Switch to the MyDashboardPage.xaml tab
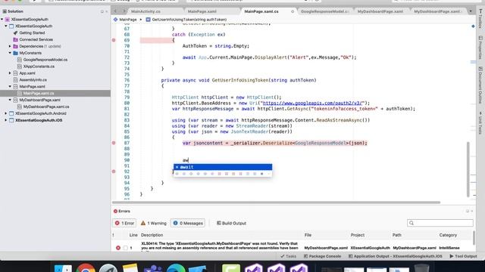 coord(380,11)
